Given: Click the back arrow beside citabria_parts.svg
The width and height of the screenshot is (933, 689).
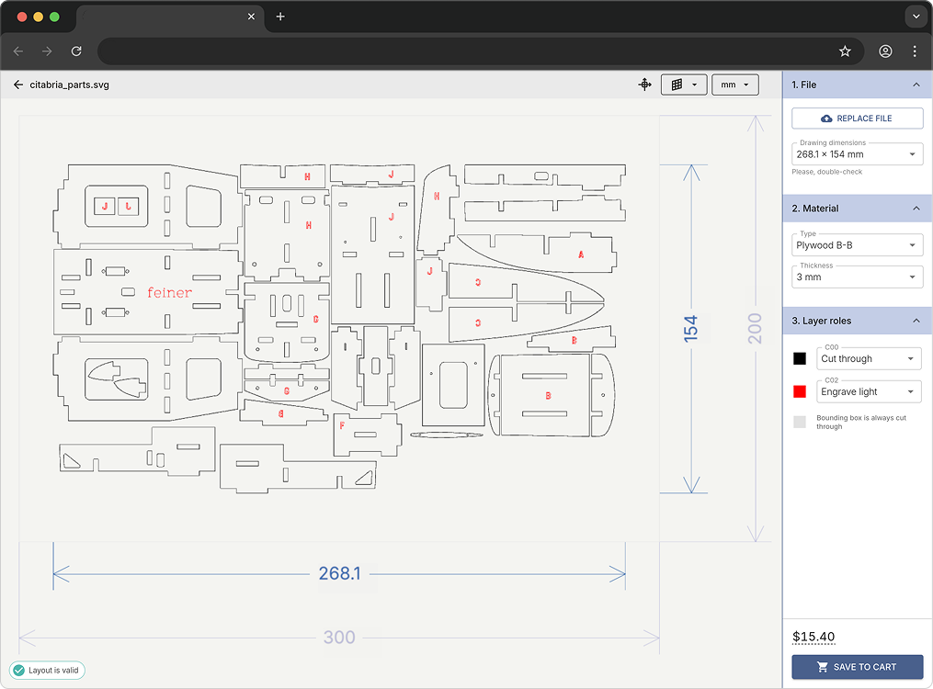Looking at the screenshot, I should (x=17, y=84).
